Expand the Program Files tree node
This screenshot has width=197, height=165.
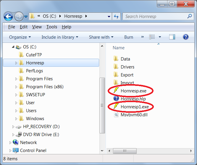click(x=16, y=79)
